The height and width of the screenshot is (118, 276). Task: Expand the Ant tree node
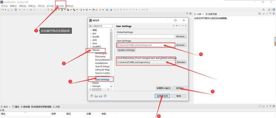91,34
